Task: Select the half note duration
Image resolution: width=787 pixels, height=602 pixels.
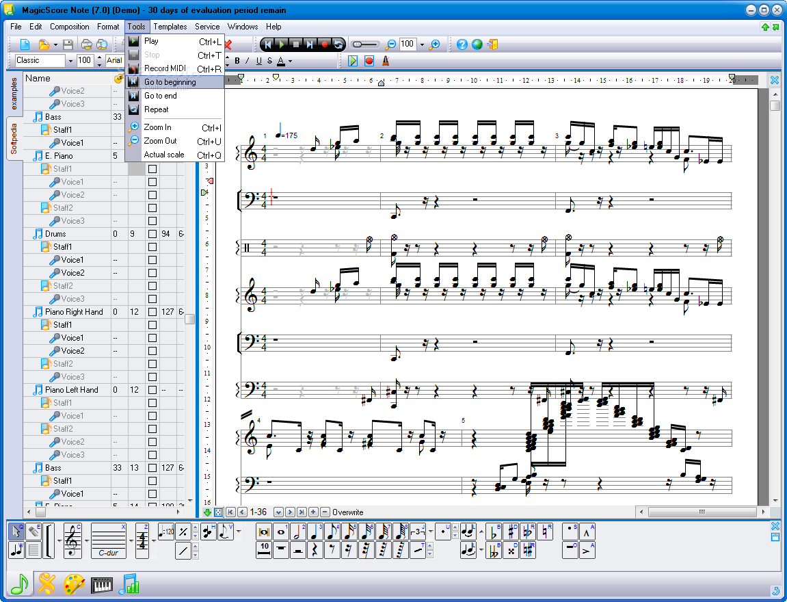Action: (298, 532)
